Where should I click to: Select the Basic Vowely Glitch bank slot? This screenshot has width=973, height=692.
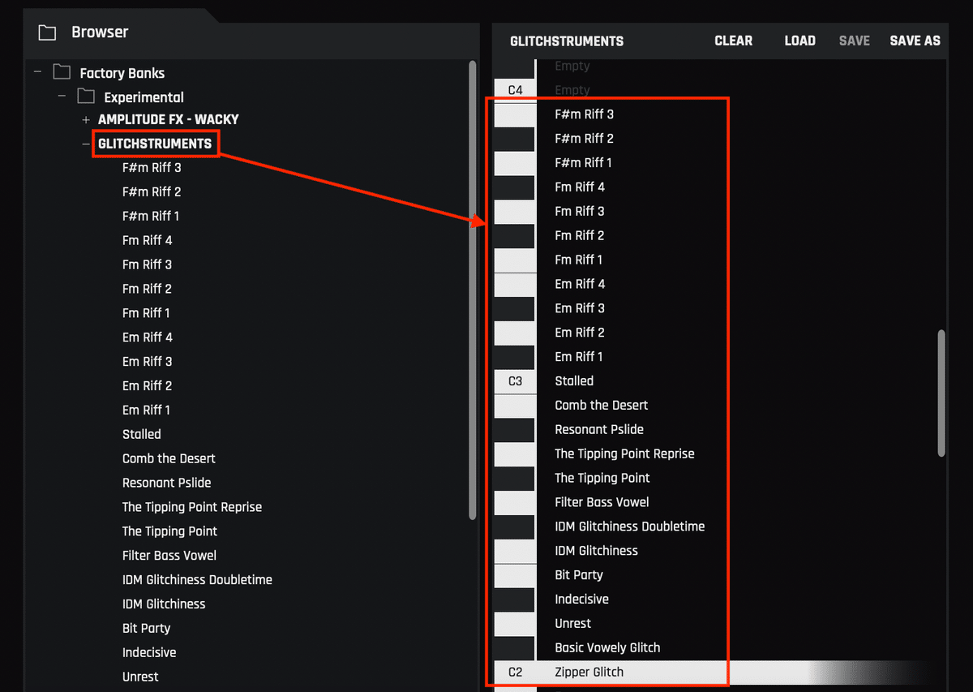click(607, 648)
